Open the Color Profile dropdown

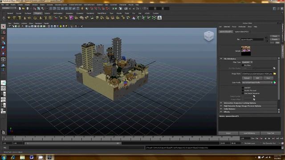tap(257, 83)
